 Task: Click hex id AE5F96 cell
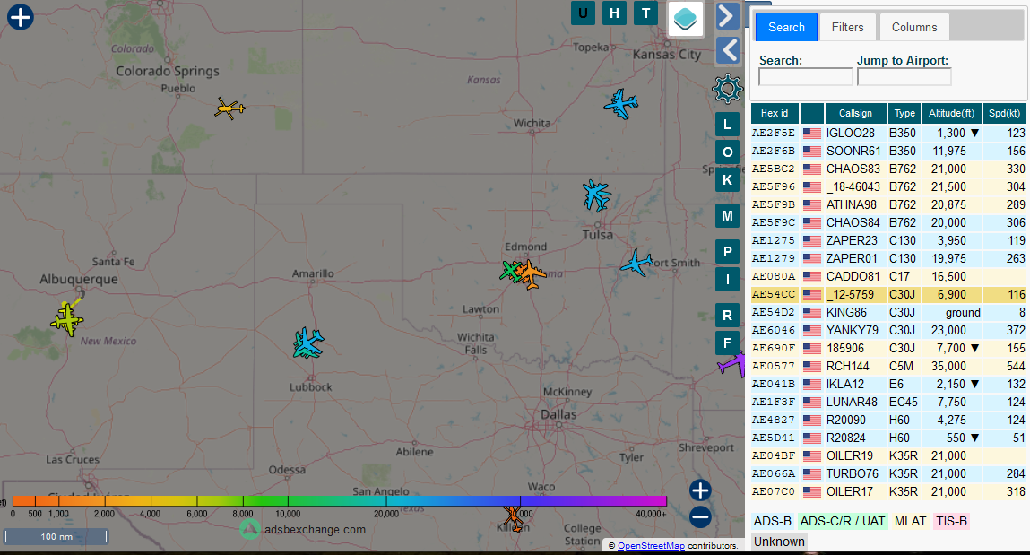[774, 186]
